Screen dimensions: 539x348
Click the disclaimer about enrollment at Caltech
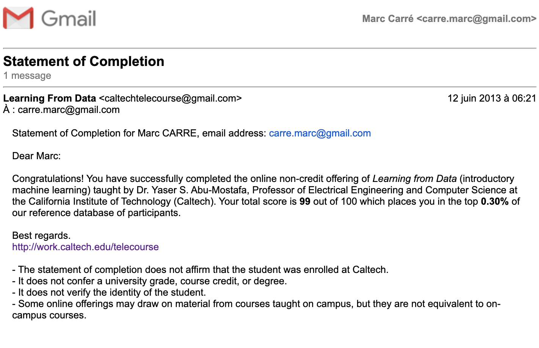click(200, 270)
